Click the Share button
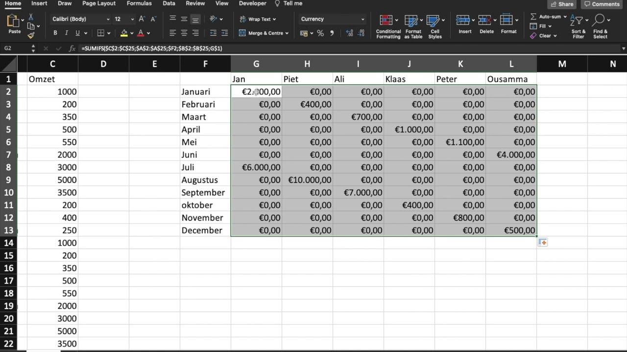This screenshot has width=627, height=352. 562,4
